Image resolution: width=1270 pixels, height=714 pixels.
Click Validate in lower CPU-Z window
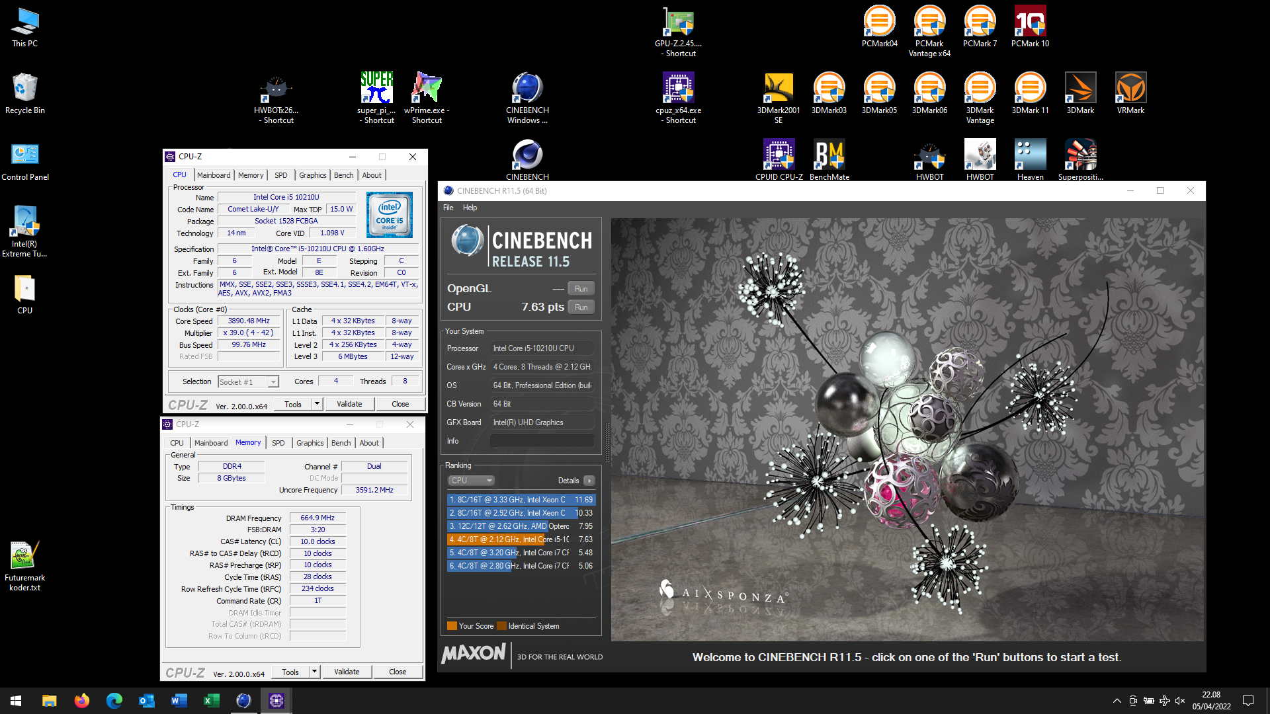(x=347, y=672)
